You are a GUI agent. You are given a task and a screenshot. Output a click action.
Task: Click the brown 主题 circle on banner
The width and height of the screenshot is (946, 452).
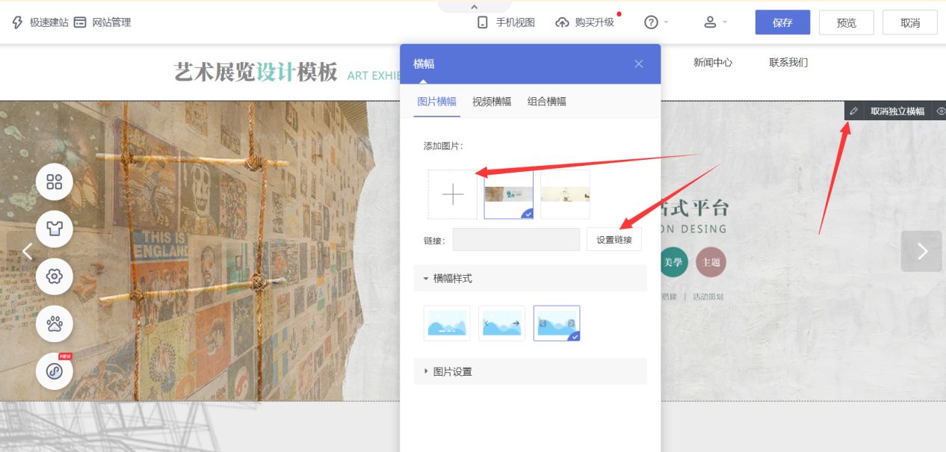click(711, 262)
